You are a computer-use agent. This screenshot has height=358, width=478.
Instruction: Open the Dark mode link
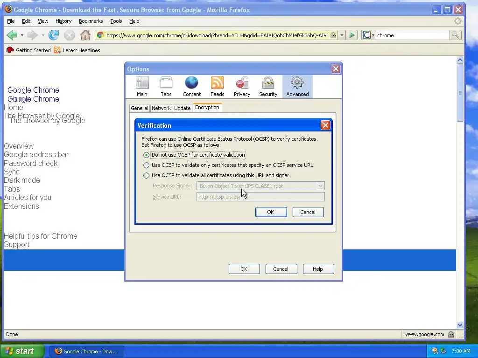point(22,180)
